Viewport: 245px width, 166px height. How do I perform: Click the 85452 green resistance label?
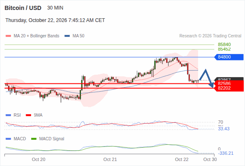tap(224, 49)
